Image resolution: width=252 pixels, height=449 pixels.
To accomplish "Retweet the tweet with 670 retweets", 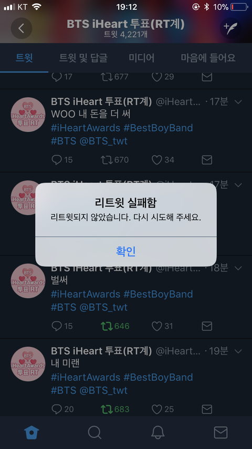I will pyautogui.click(x=107, y=160).
